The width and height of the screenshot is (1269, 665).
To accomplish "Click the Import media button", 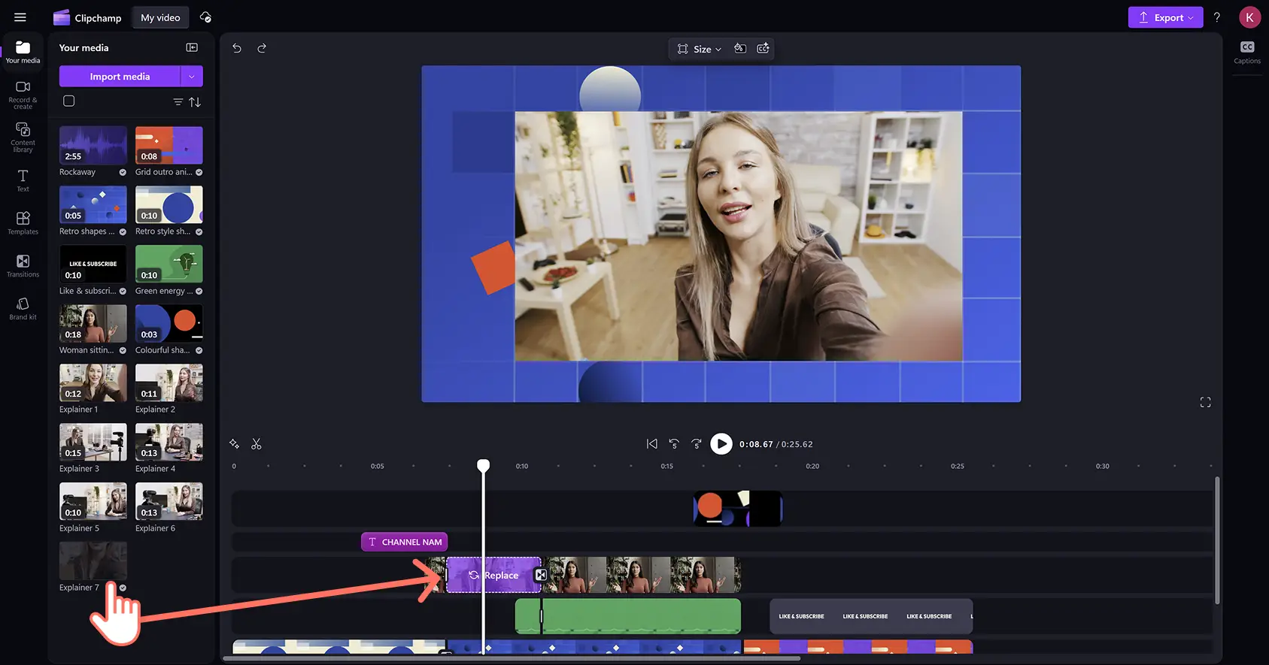I will pos(120,77).
